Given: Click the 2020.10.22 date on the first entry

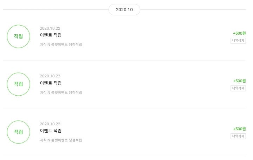Looking at the screenshot, I should (x=50, y=28).
